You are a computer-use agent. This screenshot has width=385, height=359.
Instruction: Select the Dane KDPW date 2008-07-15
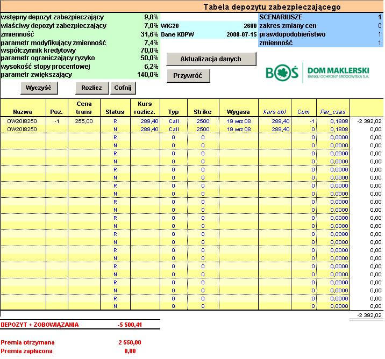click(241, 34)
